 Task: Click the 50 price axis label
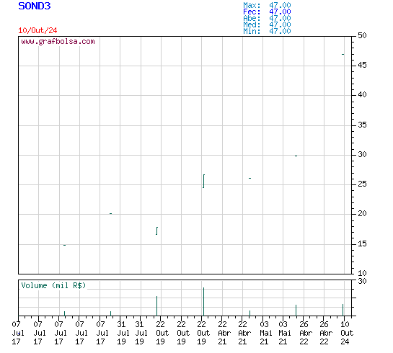click(362, 35)
